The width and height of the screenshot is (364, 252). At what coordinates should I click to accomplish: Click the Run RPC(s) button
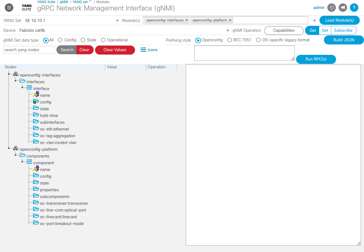316,59
